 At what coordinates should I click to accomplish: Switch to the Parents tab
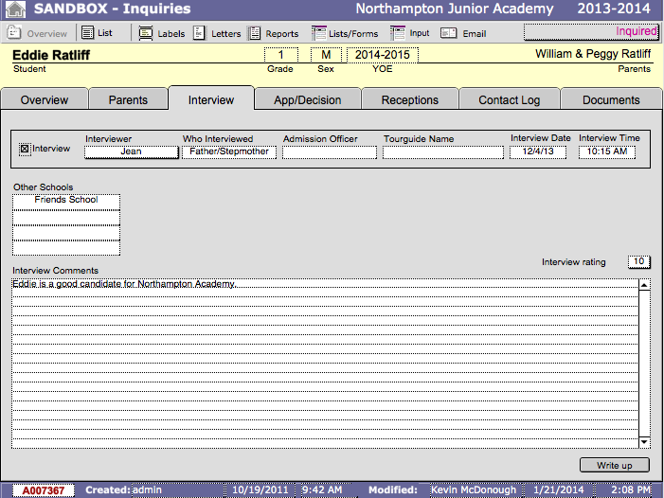coord(128,99)
